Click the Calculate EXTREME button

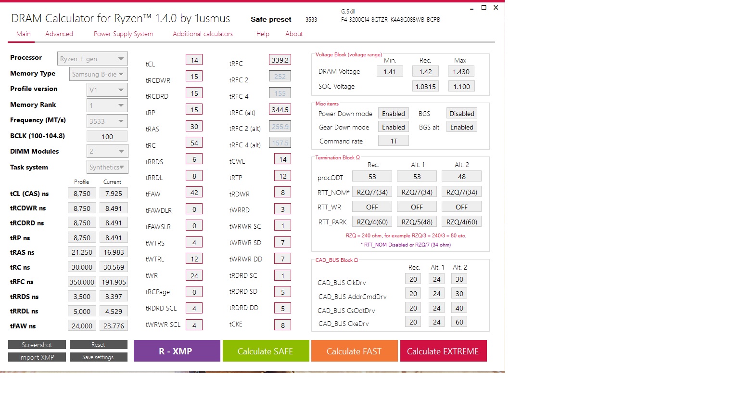(444, 351)
